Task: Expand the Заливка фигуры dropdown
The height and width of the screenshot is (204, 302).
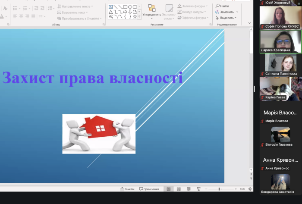Action: [x=207, y=6]
